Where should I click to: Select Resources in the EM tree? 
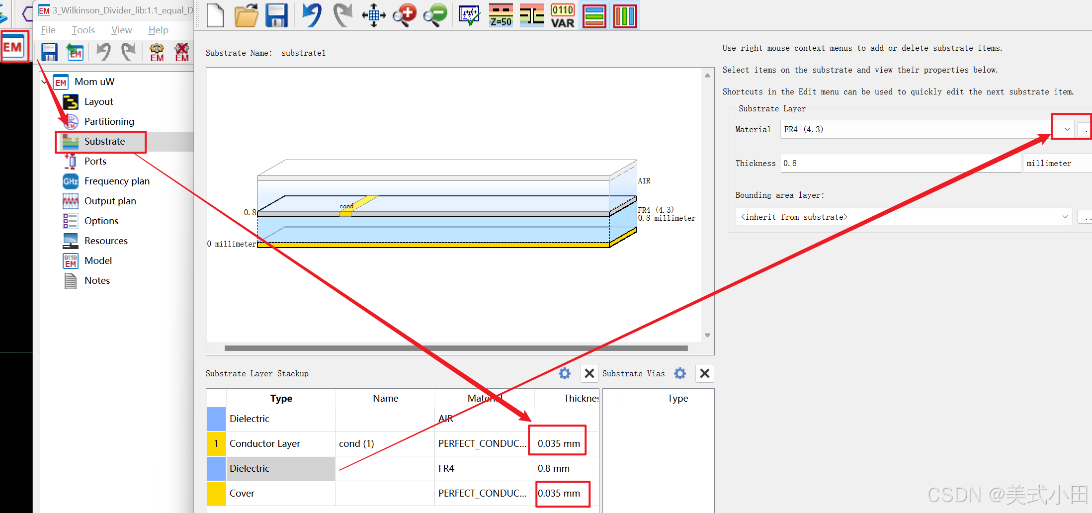106,241
